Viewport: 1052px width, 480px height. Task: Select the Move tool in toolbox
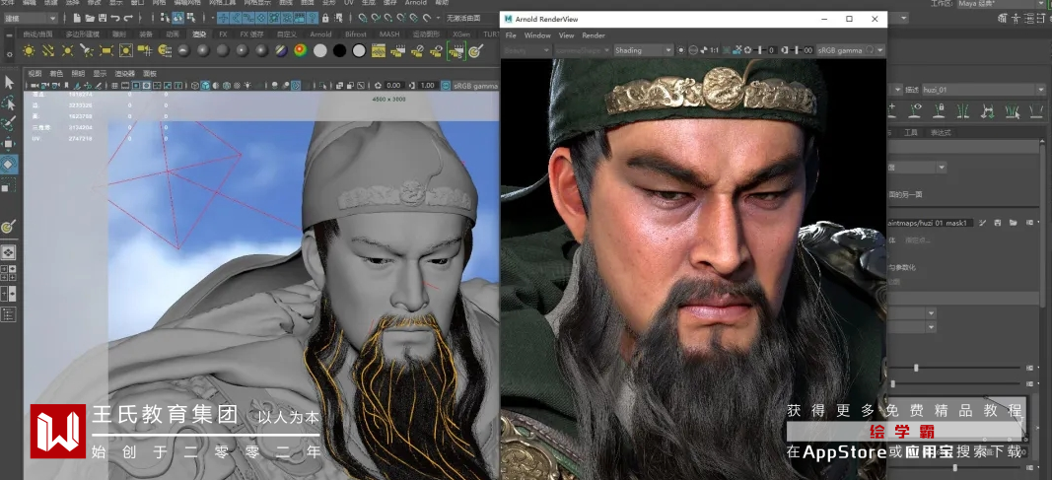[9, 144]
